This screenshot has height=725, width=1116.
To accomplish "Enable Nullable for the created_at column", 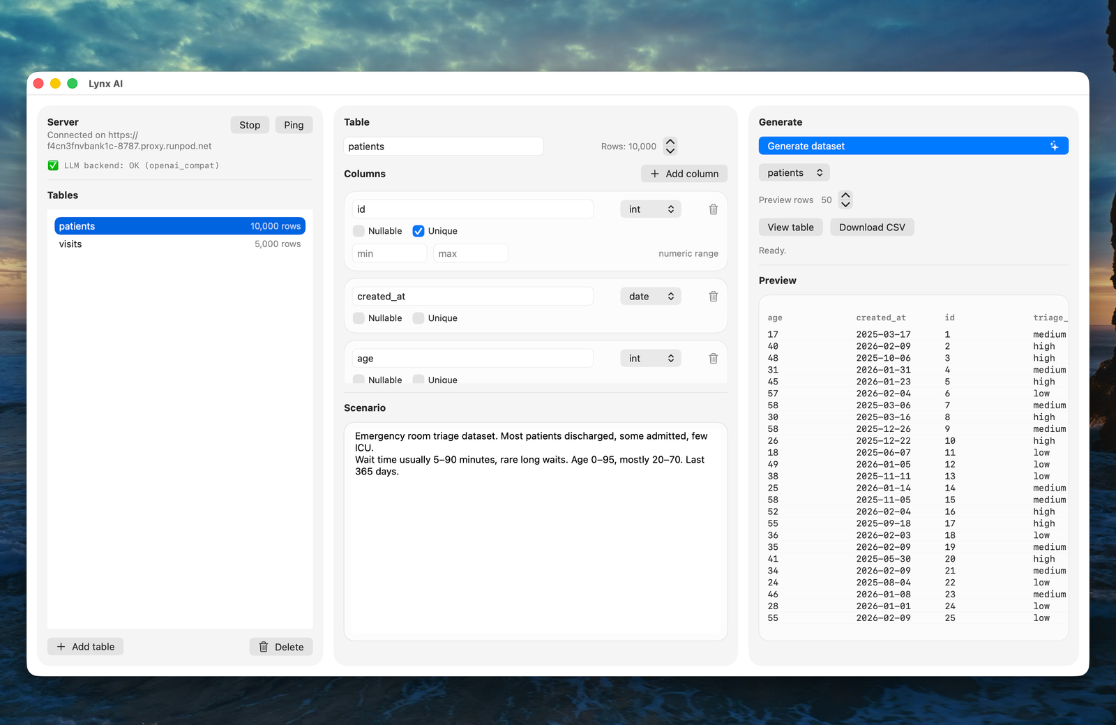I will coord(359,317).
